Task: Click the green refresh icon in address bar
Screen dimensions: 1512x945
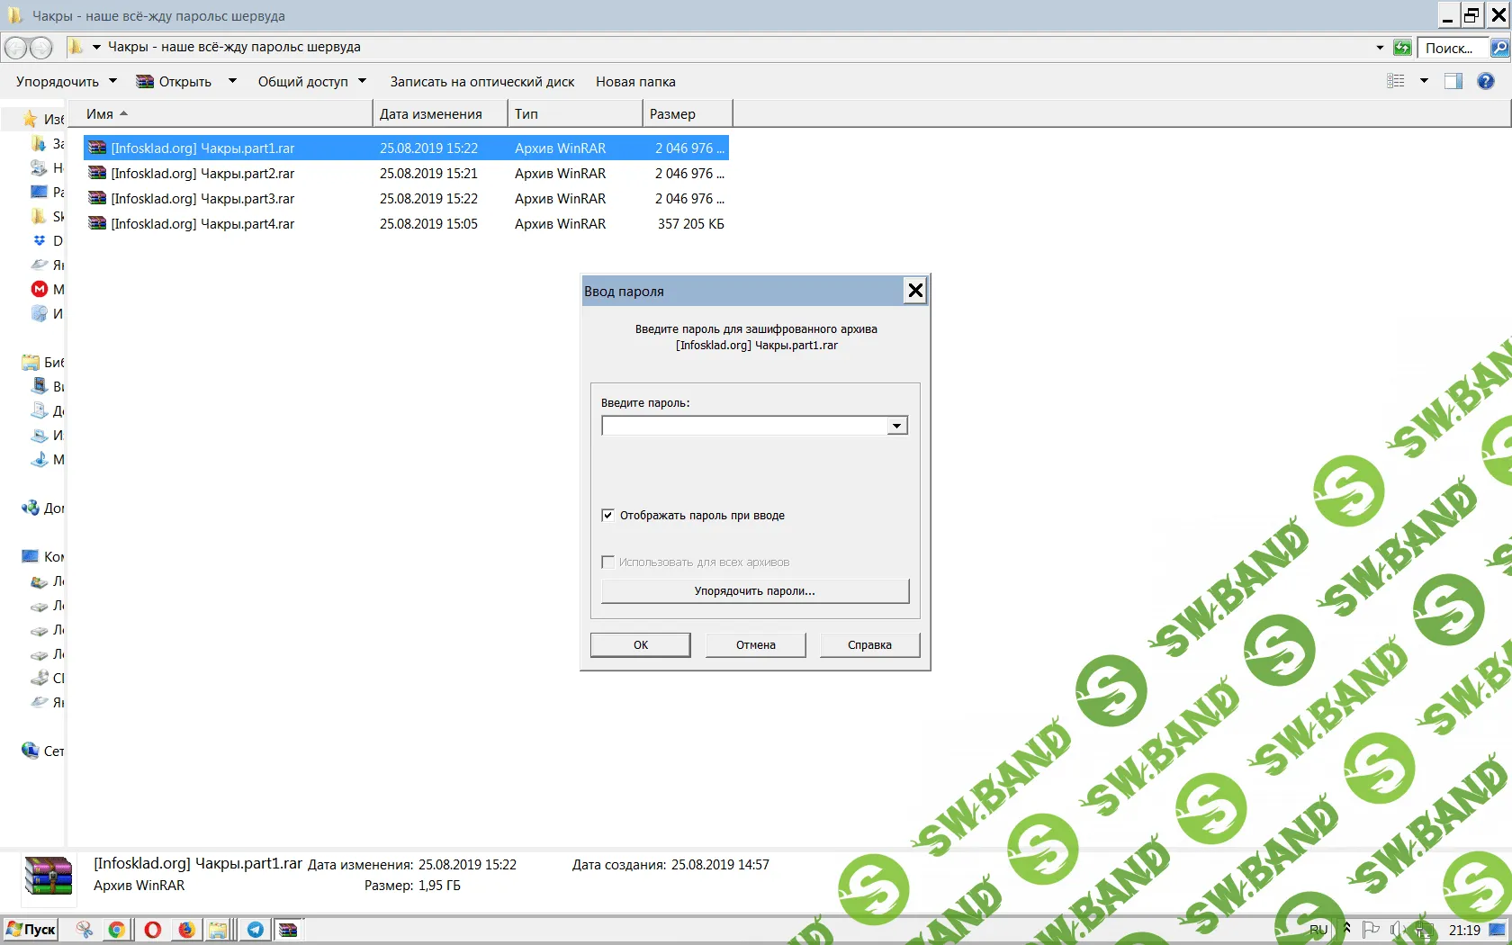Action: (x=1401, y=48)
